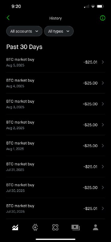Screen dimensions: 111x242
Task: Open the account profile person icon
Action: (95, 227)
